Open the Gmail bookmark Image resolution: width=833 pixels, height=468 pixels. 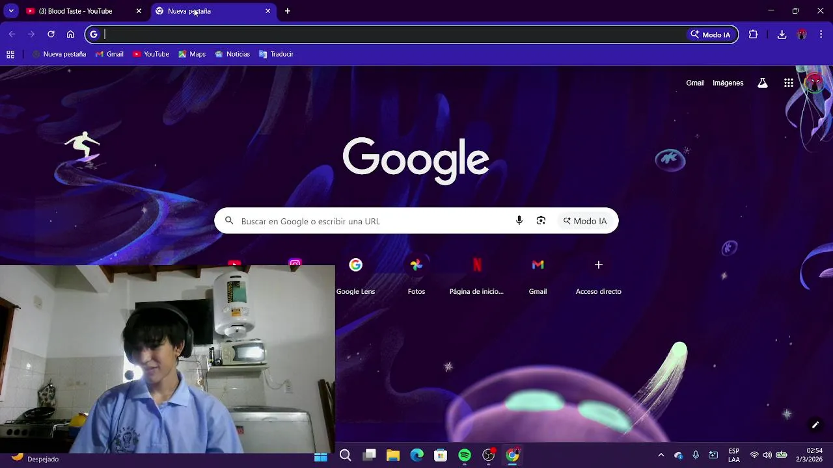(x=109, y=55)
